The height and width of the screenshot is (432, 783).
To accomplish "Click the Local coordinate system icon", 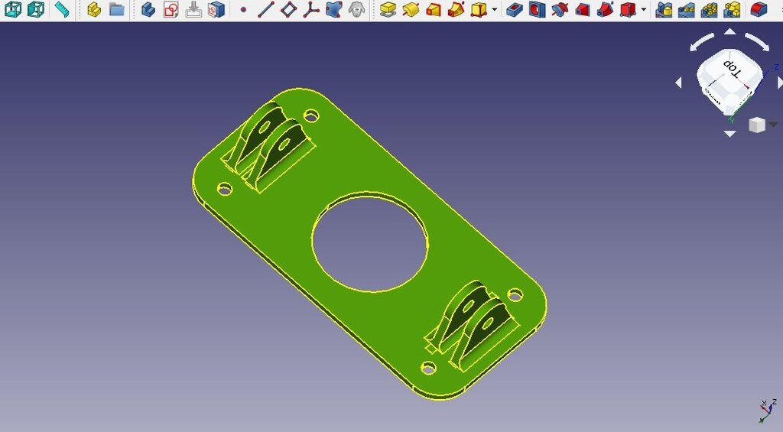I will [310, 10].
